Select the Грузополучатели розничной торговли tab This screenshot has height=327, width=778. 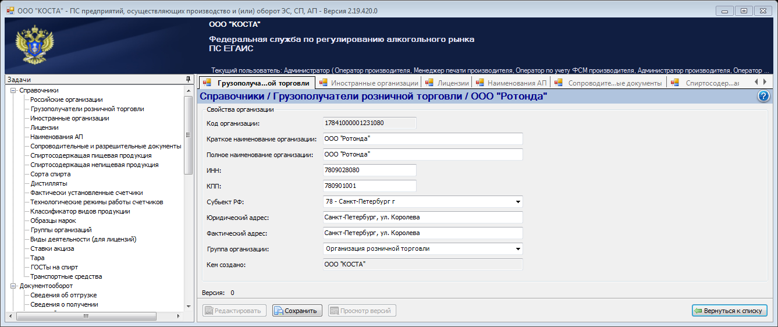[257, 83]
